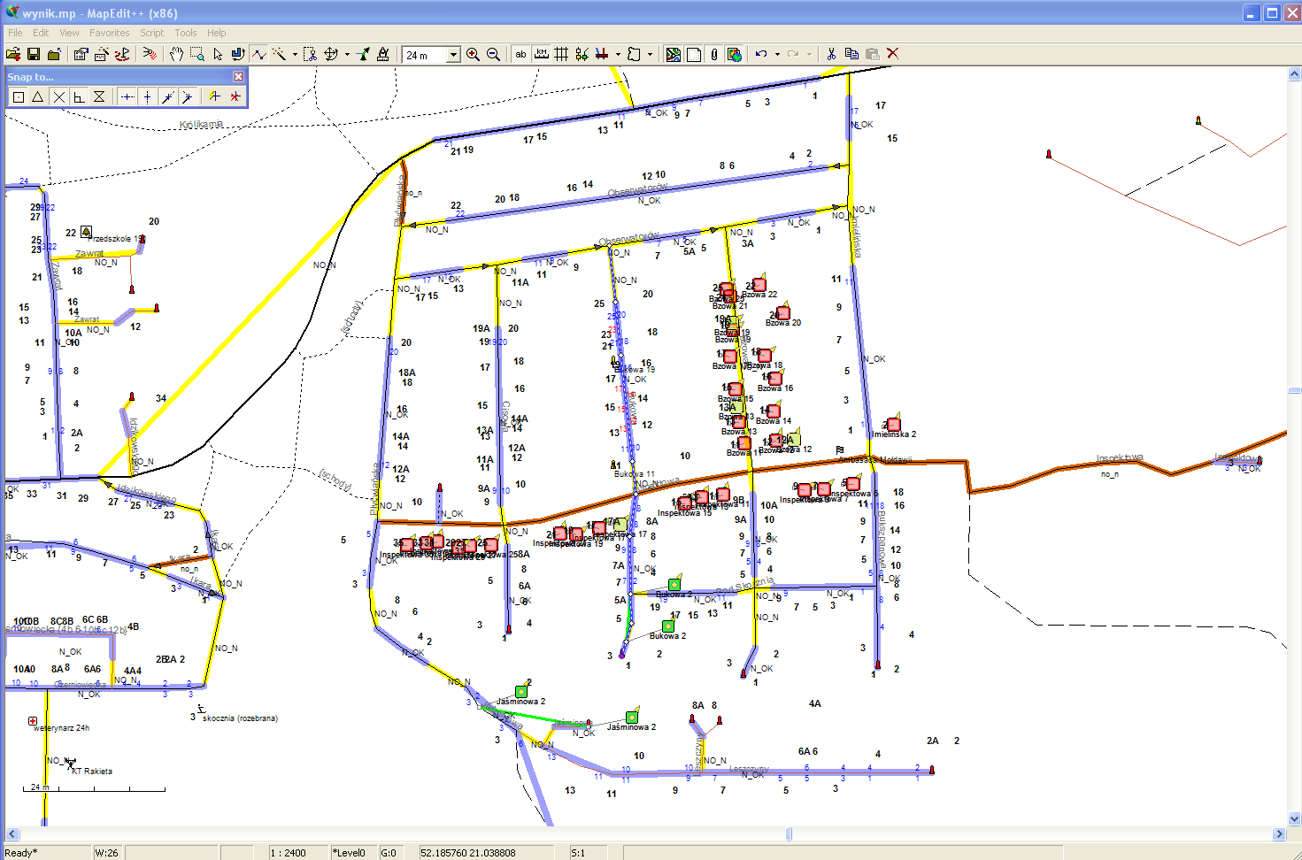
Task: Expand the magic wand tool dropdown arrow
Action: tap(295, 54)
